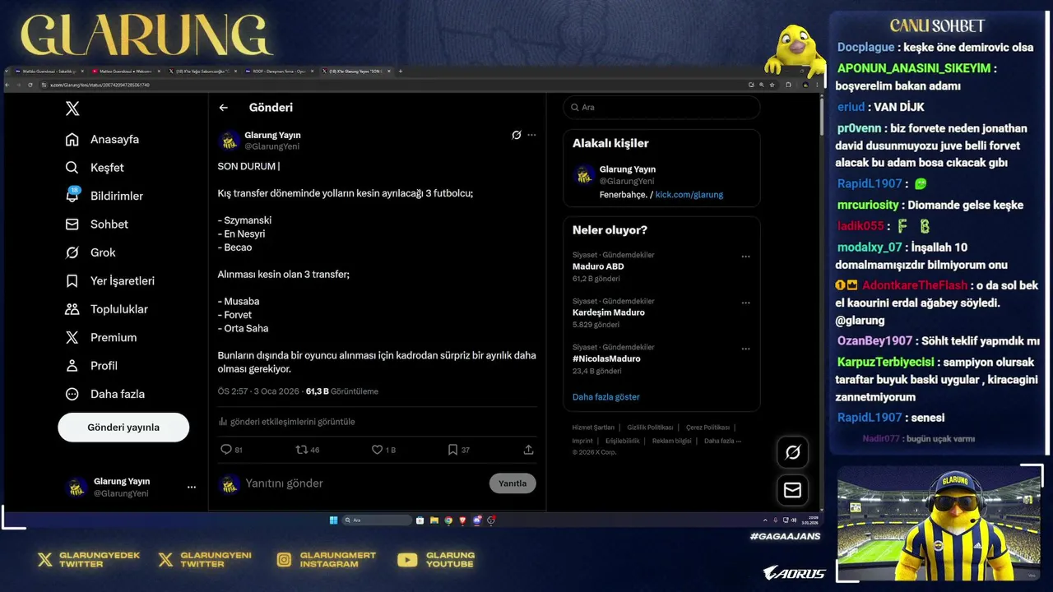1053x592 pixels.
Task: Open Grok from the sidebar
Action: click(90, 252)
